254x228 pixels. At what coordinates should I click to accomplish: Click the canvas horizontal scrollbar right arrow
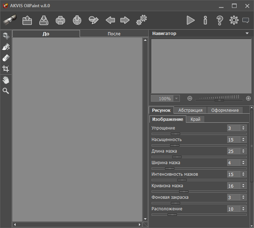(x=140, y=224)
